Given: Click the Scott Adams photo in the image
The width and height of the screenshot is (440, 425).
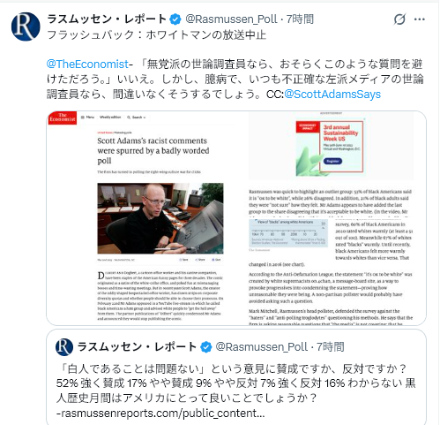Looking at the screenshot, I should click(160, 218).
